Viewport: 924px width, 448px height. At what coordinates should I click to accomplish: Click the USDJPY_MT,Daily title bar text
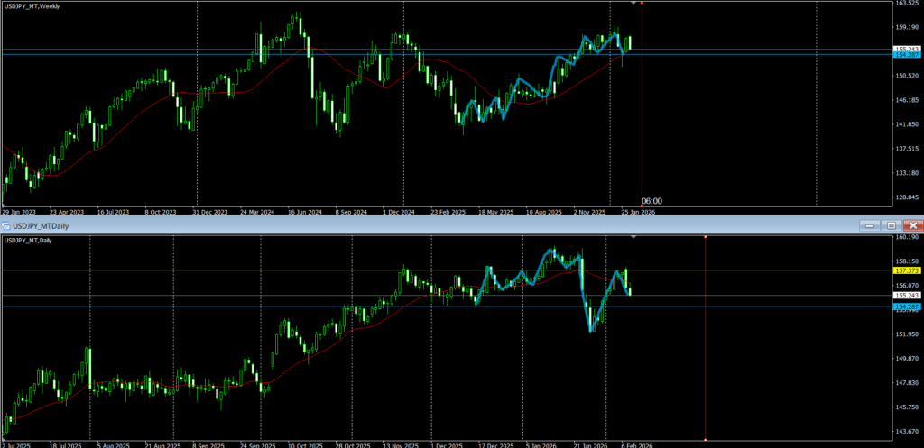(x=41, y=225)
